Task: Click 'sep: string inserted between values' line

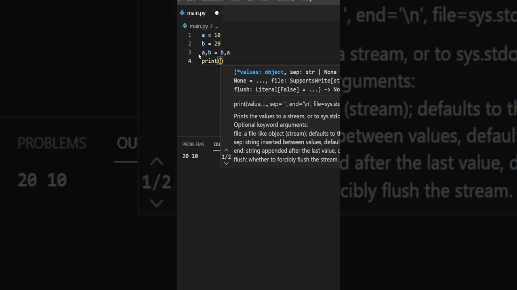Action: pyautogui.click(x=287, y=142)
